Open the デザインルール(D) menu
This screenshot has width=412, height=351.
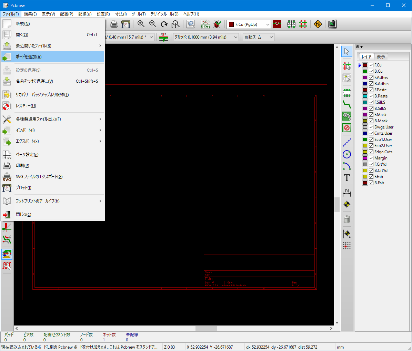click(x=164, y=14)
